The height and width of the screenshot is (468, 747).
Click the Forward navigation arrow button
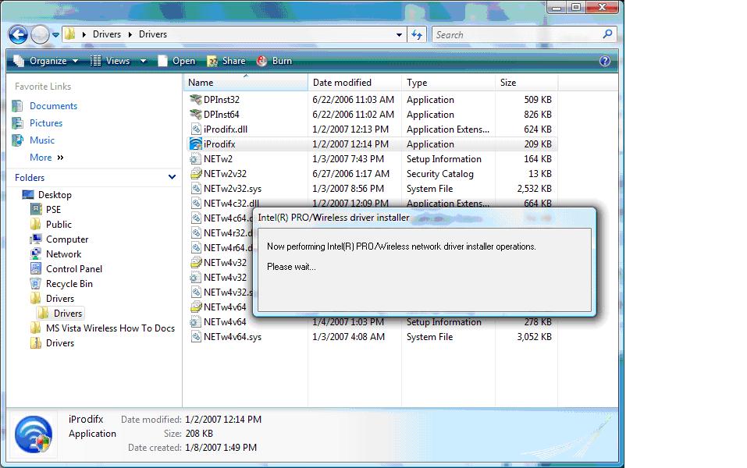[x=40, y=35]
